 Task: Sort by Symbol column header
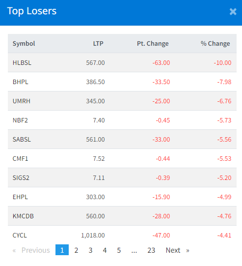point(24,44)
